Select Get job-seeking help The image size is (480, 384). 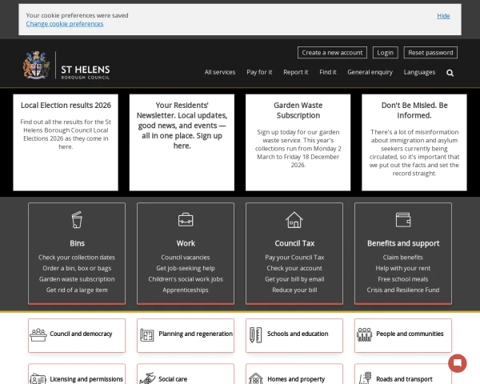(x=186, y=268)
